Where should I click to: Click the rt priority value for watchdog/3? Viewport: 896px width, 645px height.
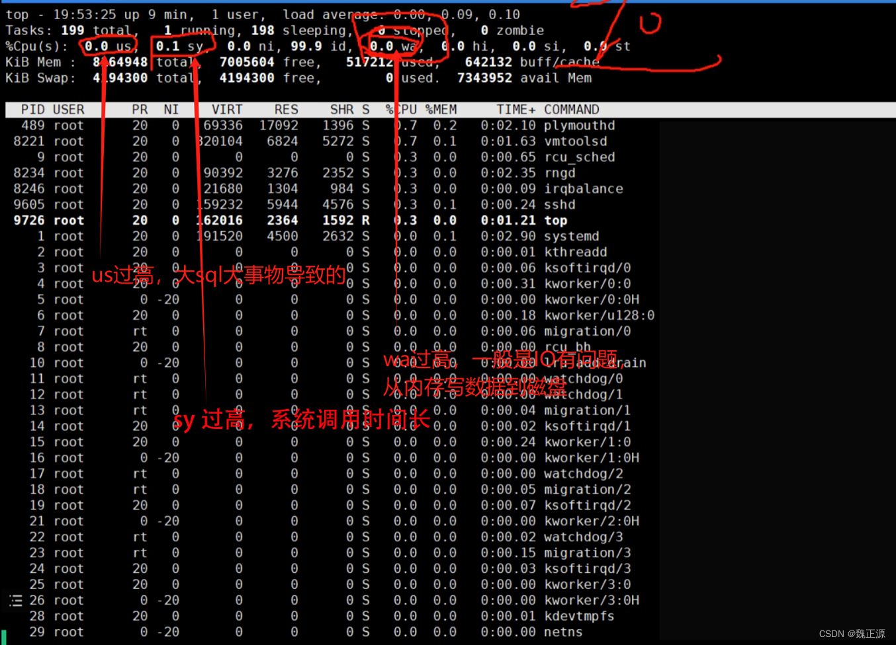click(140, 537)
